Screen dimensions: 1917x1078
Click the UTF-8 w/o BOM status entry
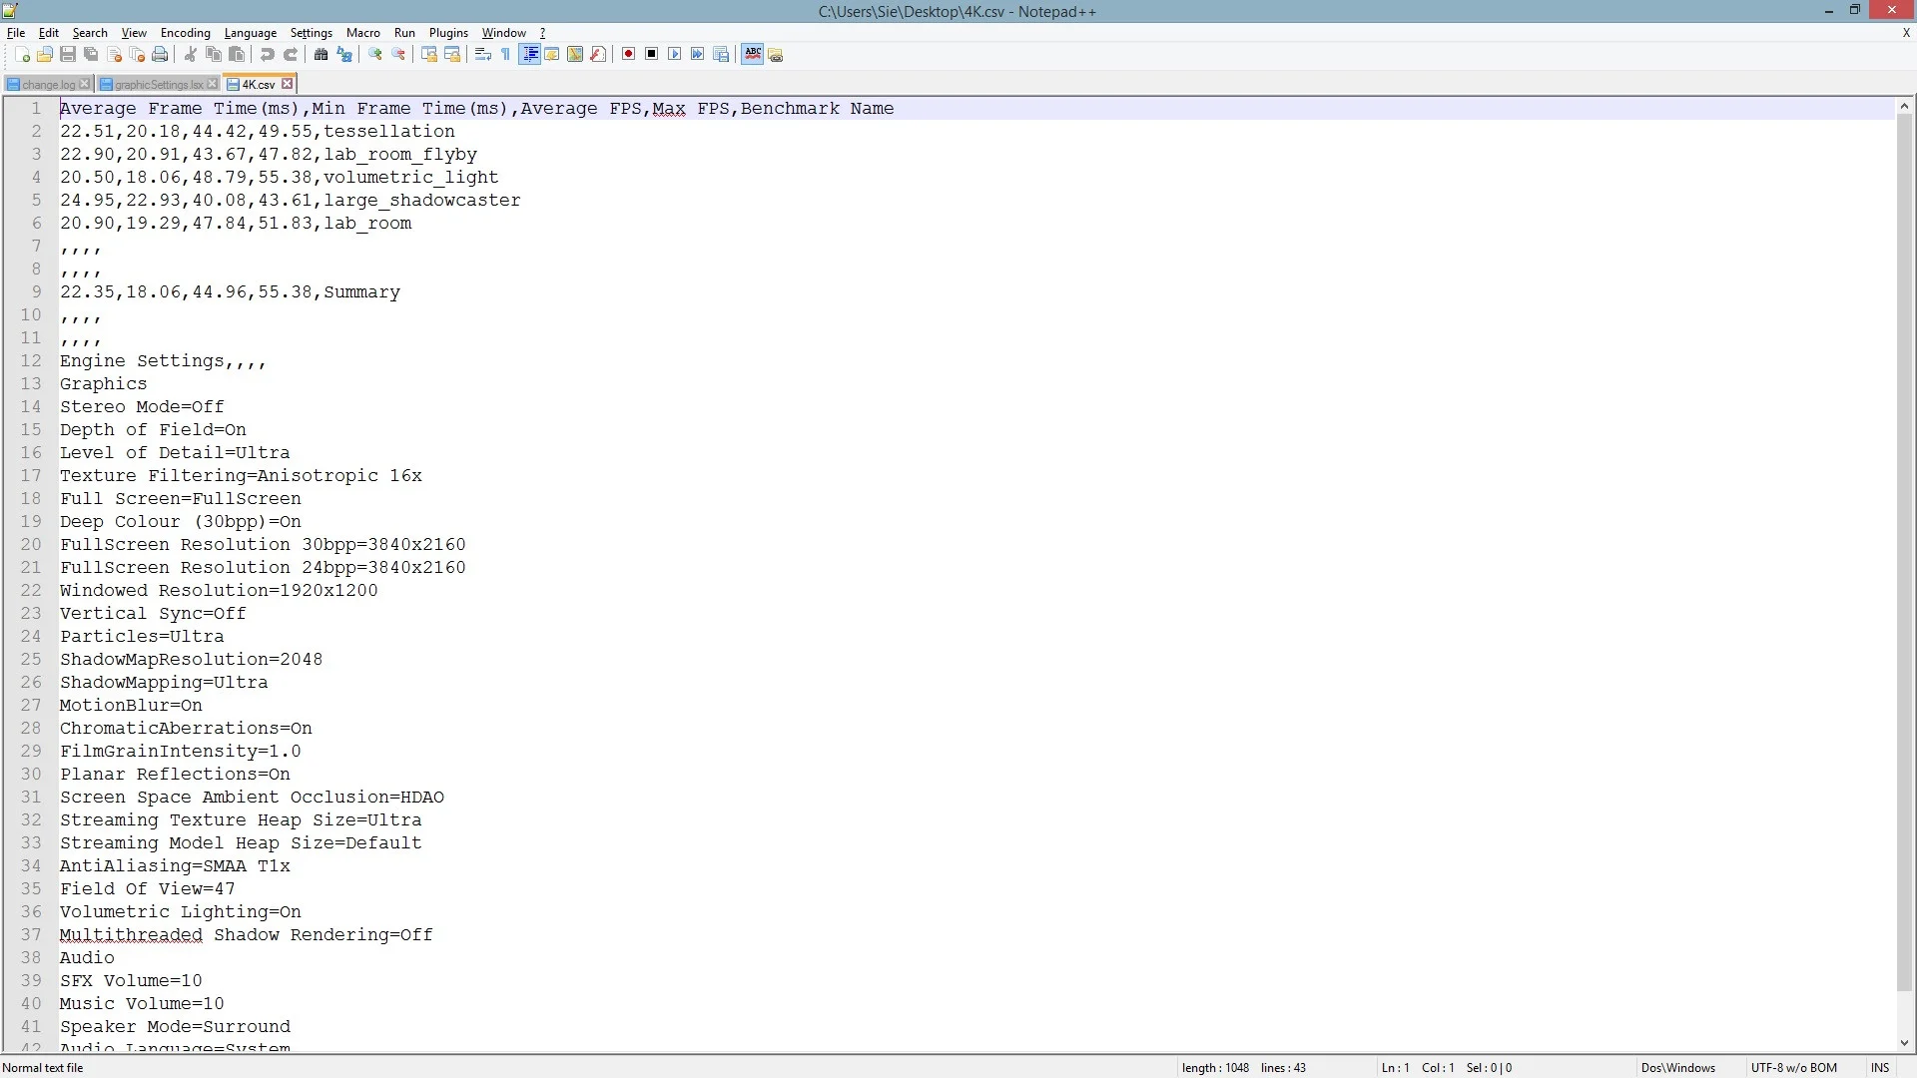(1793, 1068)
